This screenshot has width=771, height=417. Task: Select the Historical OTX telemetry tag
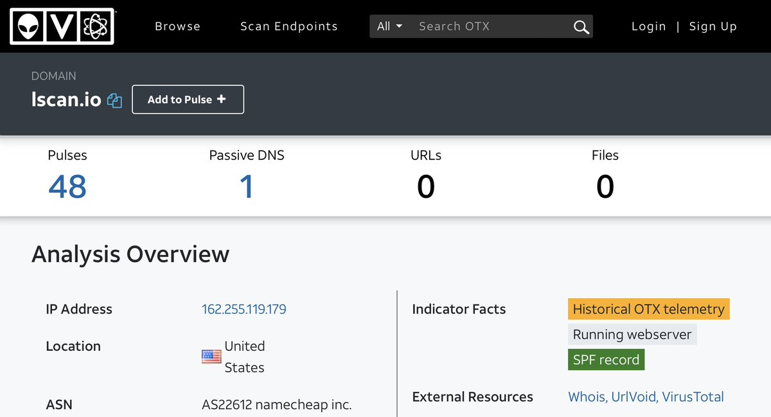tap(648, 309)
